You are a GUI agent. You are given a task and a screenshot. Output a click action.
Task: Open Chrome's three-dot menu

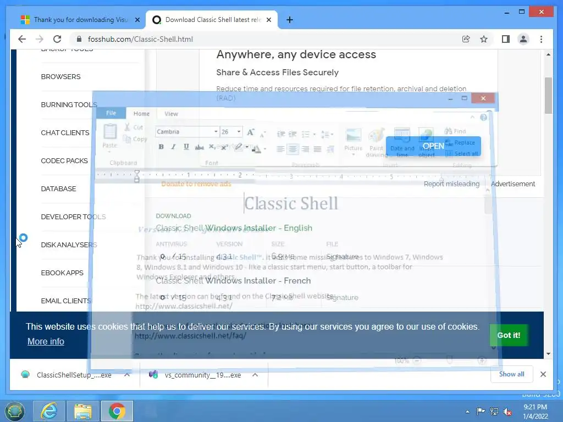click(541, 39)
